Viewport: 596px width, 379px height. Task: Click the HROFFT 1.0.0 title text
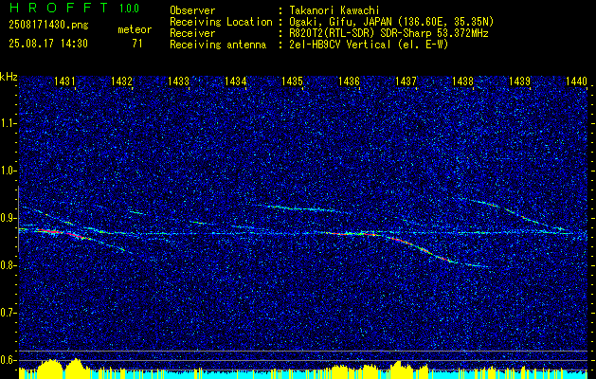point(74,8)
